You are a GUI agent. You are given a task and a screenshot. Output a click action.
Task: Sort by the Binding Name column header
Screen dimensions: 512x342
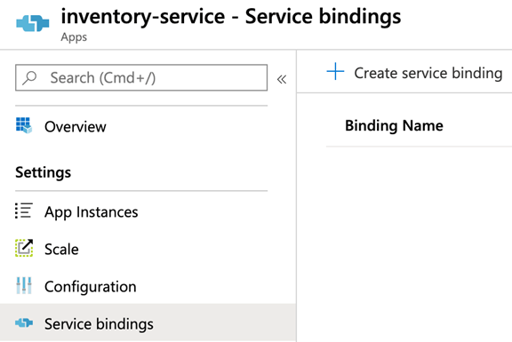(x=394, y=126)
